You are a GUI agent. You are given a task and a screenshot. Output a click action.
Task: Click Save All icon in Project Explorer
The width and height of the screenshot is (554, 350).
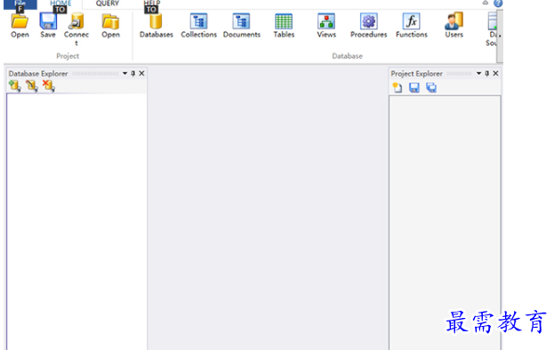pos(431,87)
